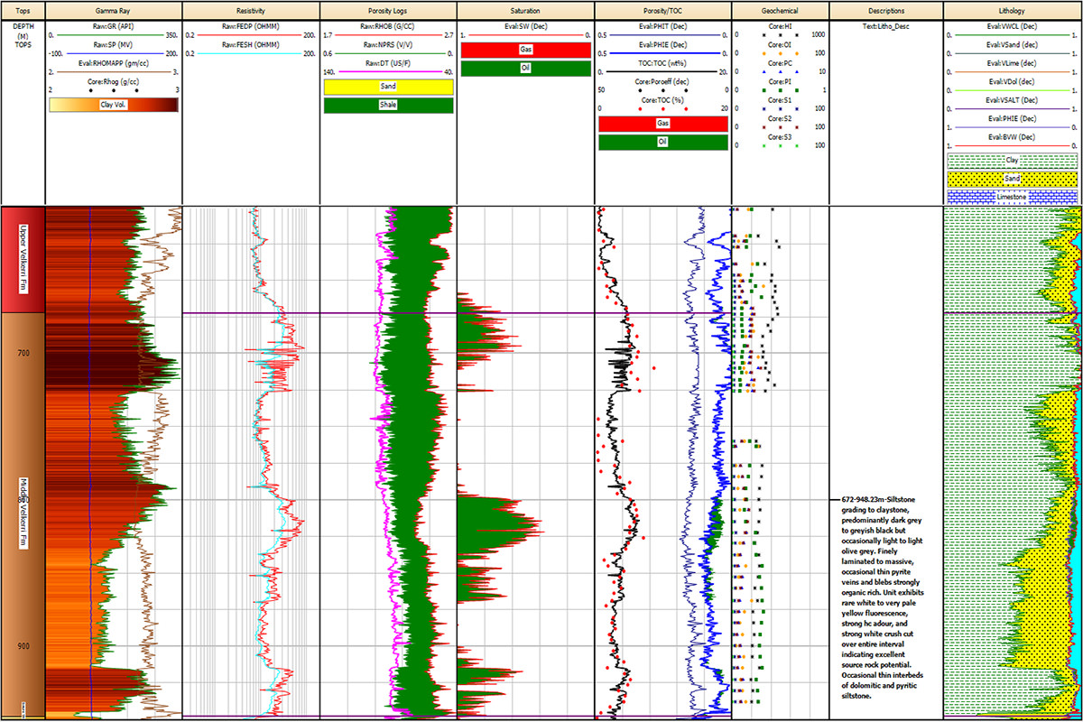Screen dimensions: 1083x722
Task: Click the Descriptions track header
Action: 885,9
